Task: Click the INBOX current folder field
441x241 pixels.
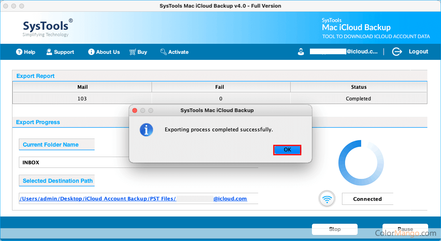Action: coord(138,162)
